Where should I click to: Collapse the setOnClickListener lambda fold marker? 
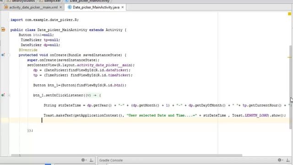point(9,95)
